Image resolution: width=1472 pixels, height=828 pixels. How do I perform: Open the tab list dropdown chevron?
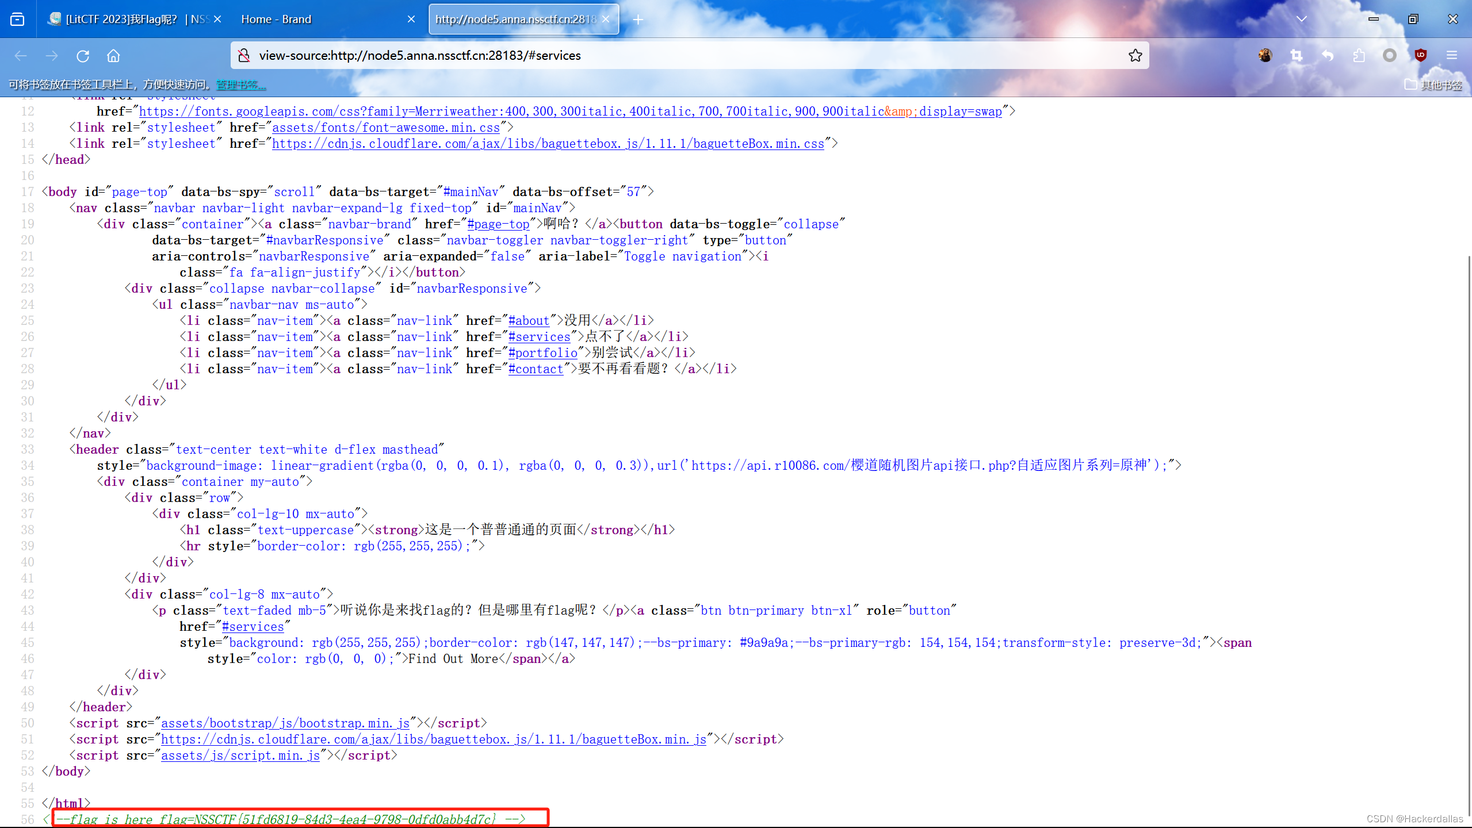click(1302, 18)
